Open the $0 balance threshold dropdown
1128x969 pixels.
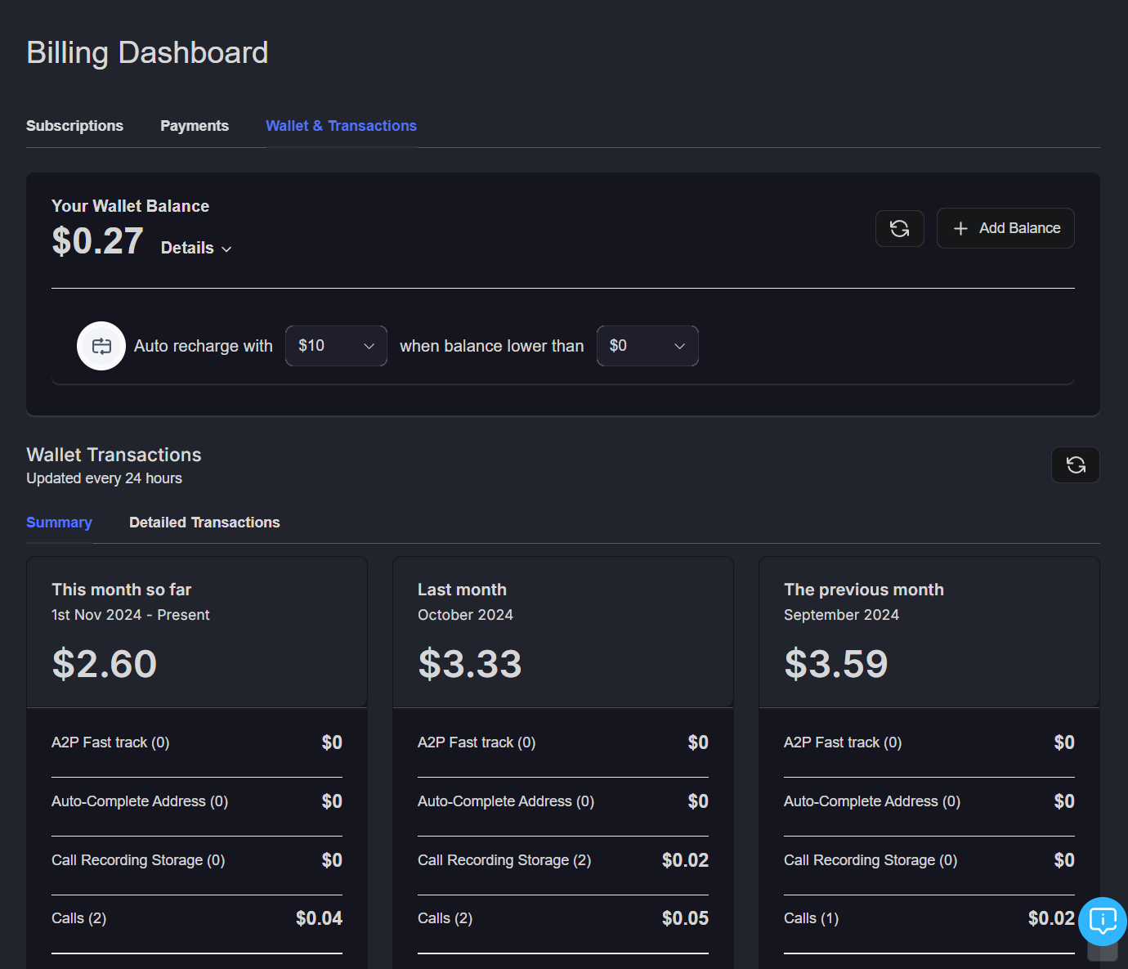[647, 346]
